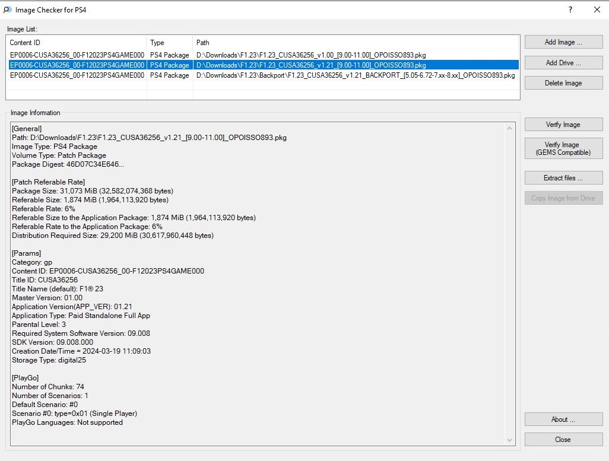Click Required System Software Version line
The height and width of the screenshot is (461, 609).
[81, 333]
